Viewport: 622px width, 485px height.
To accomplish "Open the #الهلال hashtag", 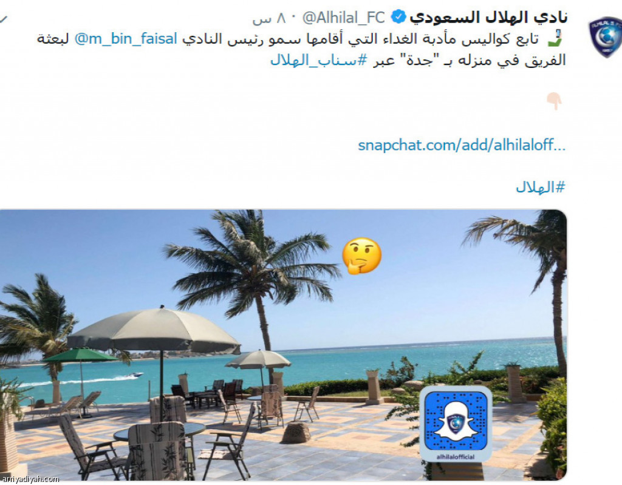I will click(x=540, y=187).
